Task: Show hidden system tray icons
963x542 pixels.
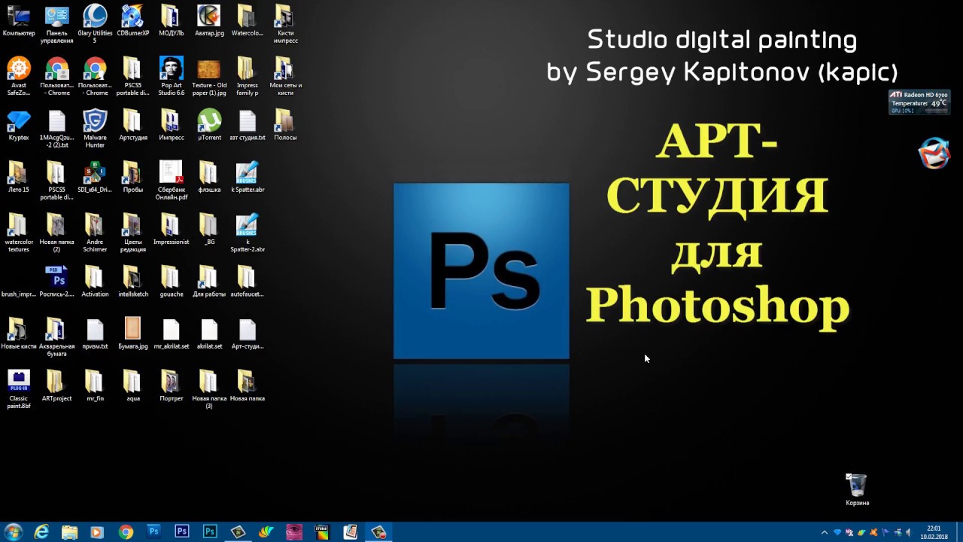Action: [x=825, y=533]
